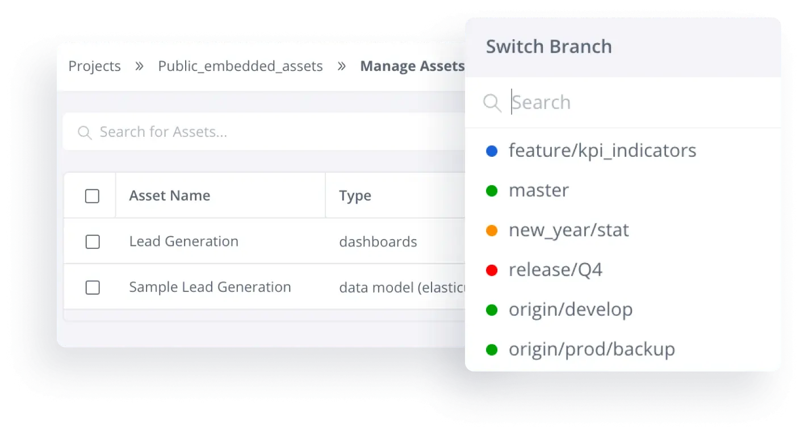Click the search magnifier icon in the asset search bar

(84, 132)
